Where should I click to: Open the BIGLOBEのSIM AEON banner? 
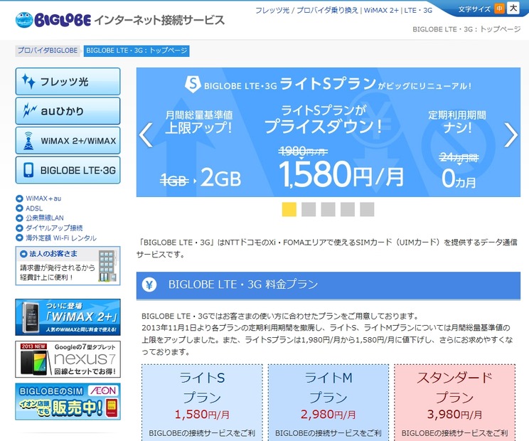(68, 401)
